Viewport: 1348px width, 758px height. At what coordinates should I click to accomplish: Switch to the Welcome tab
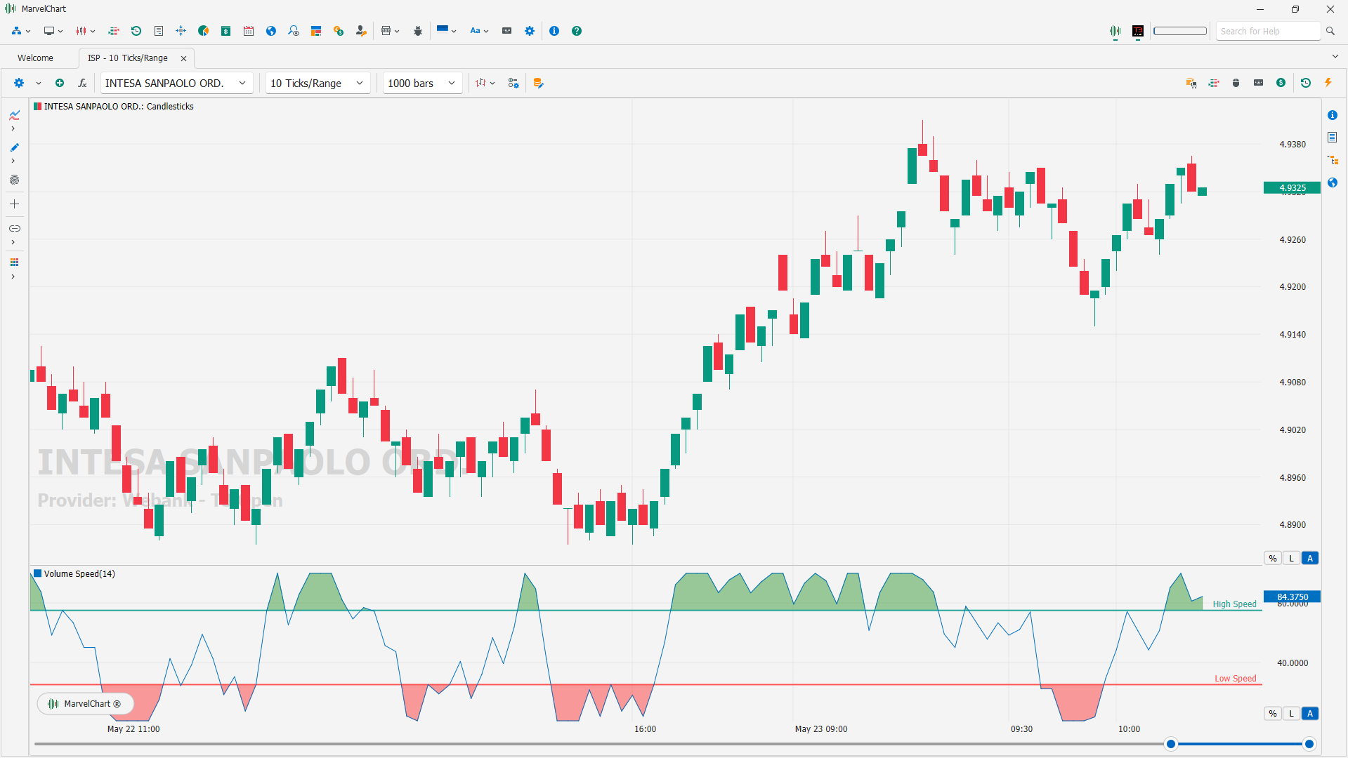tap(35, 58)
